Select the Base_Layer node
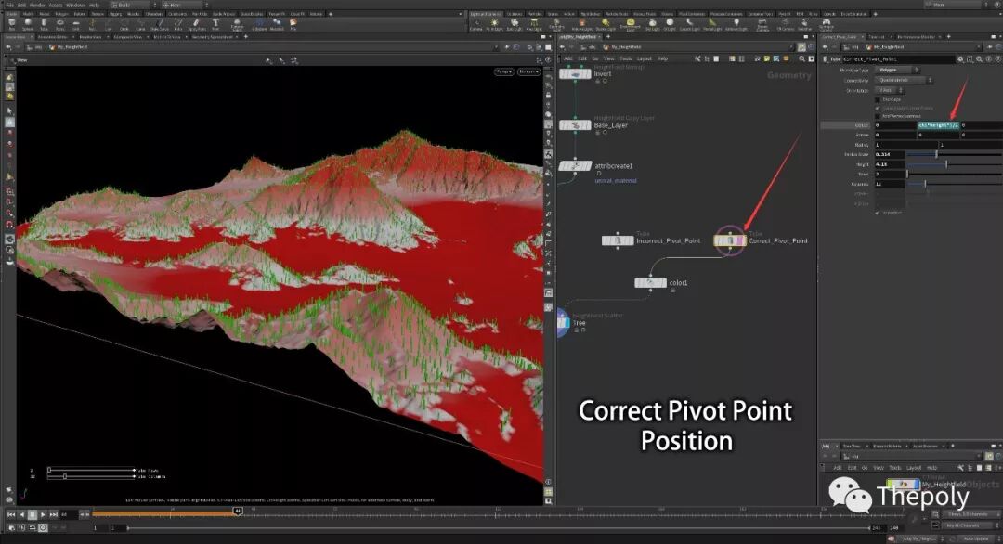The height and width of the screenshot is (544, 1003). (x=575, y=124)
